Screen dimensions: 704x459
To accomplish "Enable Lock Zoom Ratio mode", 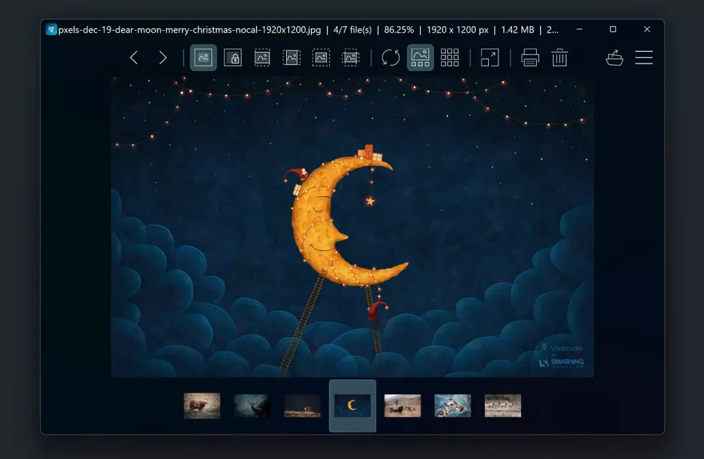I will click(x=232, y=58).
